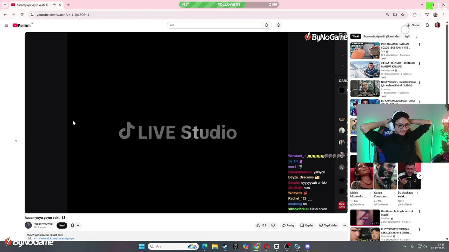The image size is (449, 252).
Task: Open INSTAGRAM'da SATILAN tablet video thumbnail
Action: tap(365, 51)
